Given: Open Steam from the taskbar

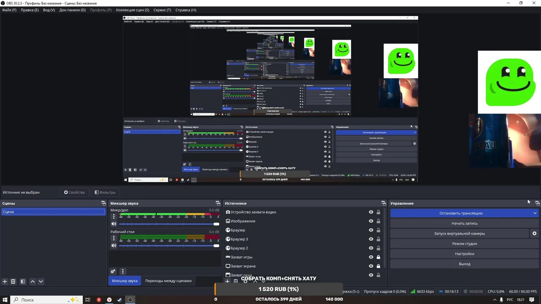Looking at the screenshot, I should (120, 300).
